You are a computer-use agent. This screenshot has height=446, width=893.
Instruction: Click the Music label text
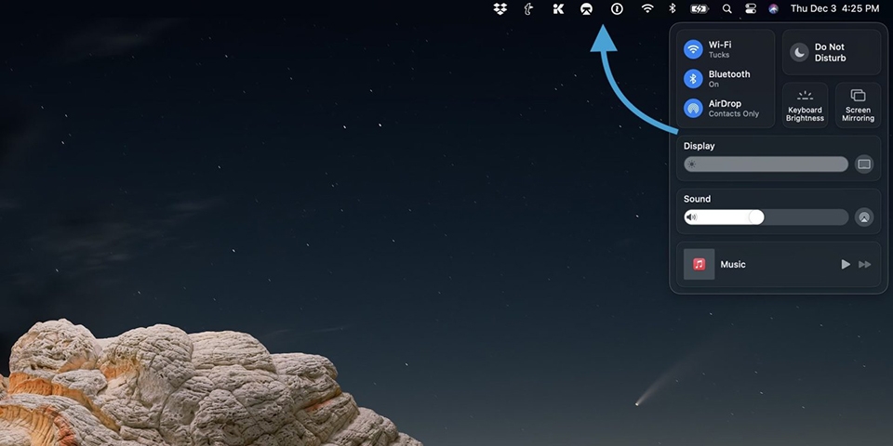click(x=733, y=265)
